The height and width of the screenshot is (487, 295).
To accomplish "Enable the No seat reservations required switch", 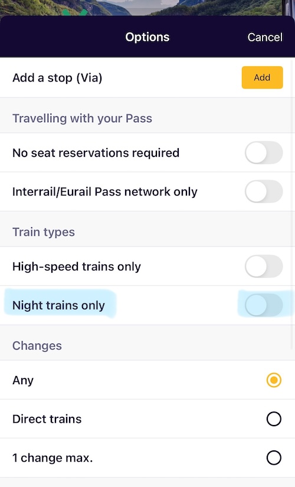I will tap(264, 152).
